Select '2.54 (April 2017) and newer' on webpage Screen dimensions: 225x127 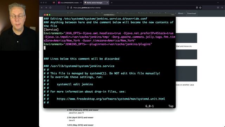[x=80, y=117]
